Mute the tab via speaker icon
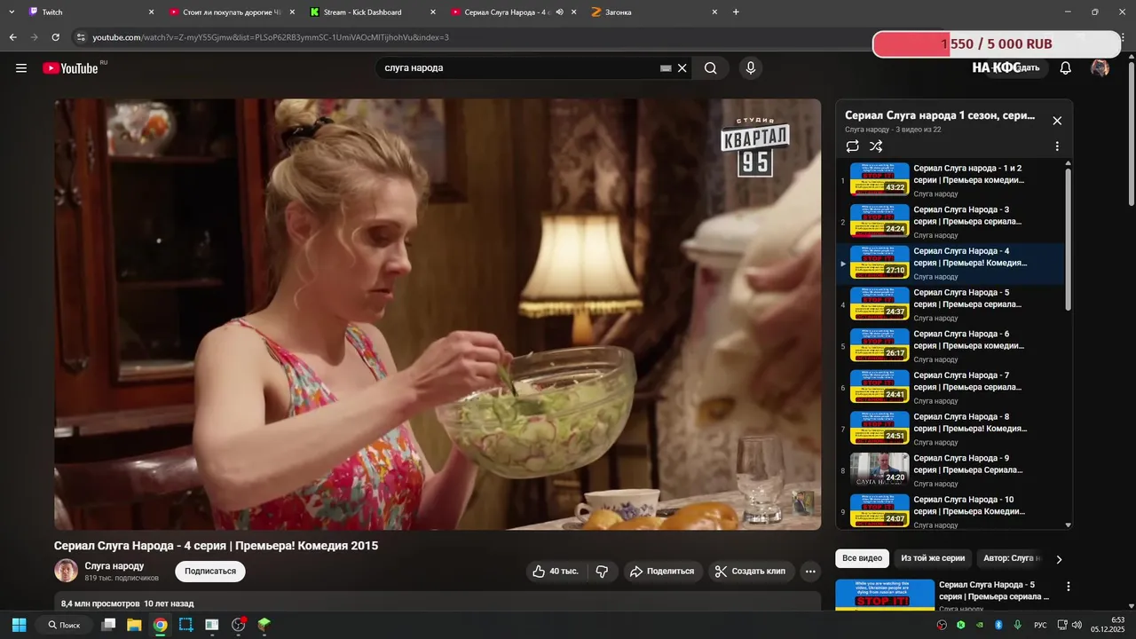Screen dimensions: 1136x639 click(560, 12)
